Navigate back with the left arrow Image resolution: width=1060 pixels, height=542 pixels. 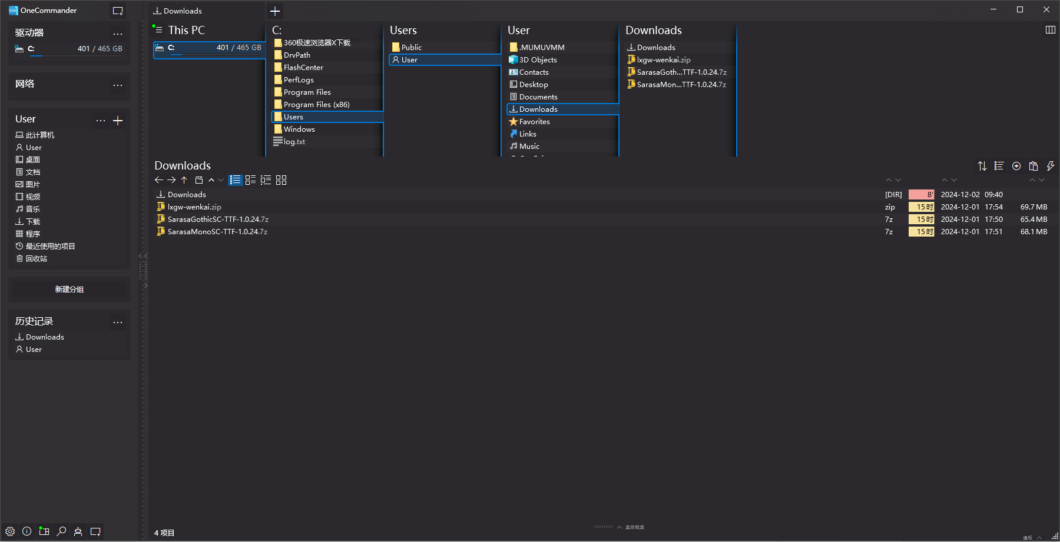[158, 180]
